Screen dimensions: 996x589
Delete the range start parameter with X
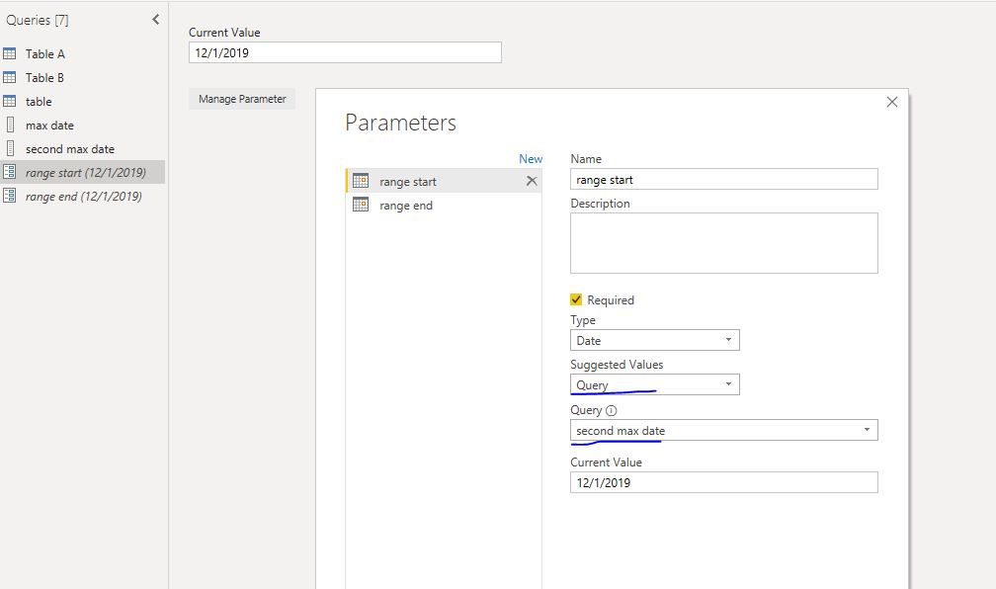click(532, 181)
